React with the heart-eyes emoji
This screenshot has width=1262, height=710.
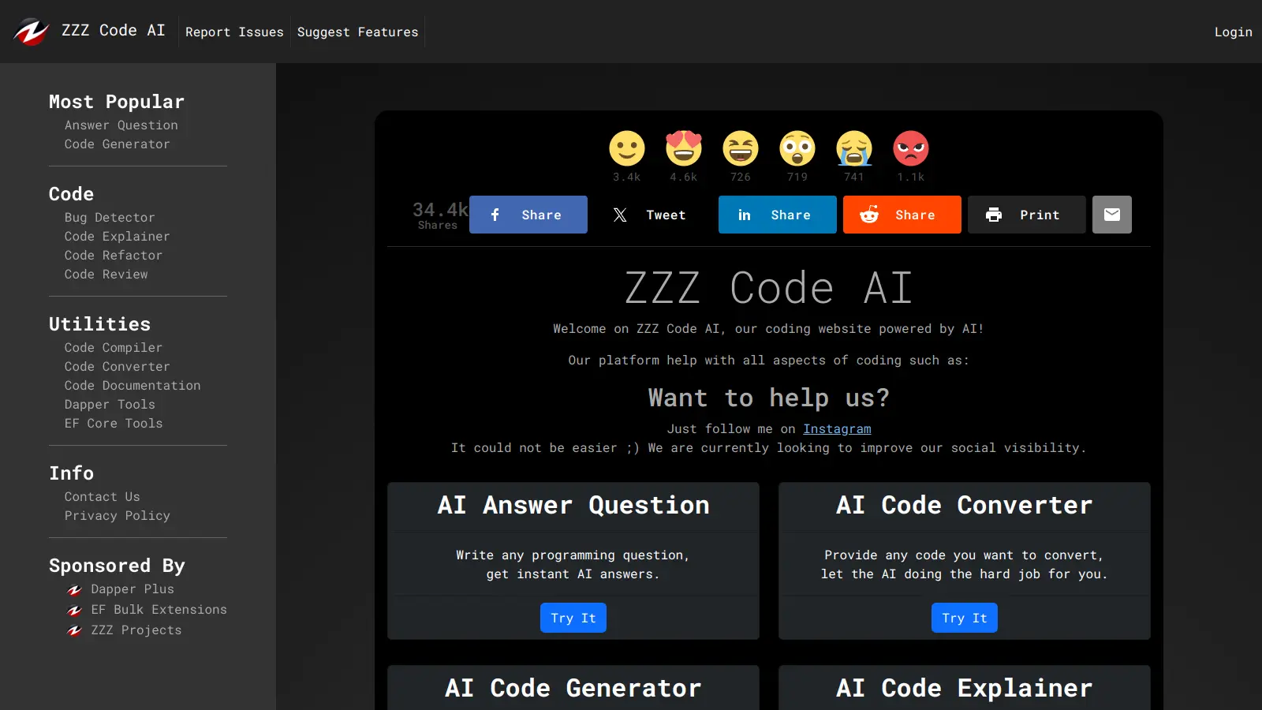coord(683,148)
